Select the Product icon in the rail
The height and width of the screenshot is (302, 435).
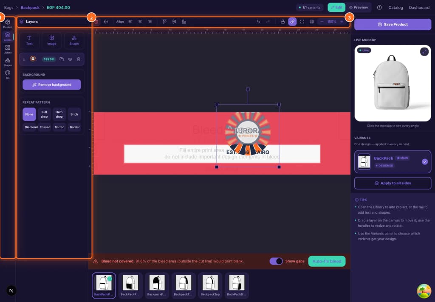point(8,24)
